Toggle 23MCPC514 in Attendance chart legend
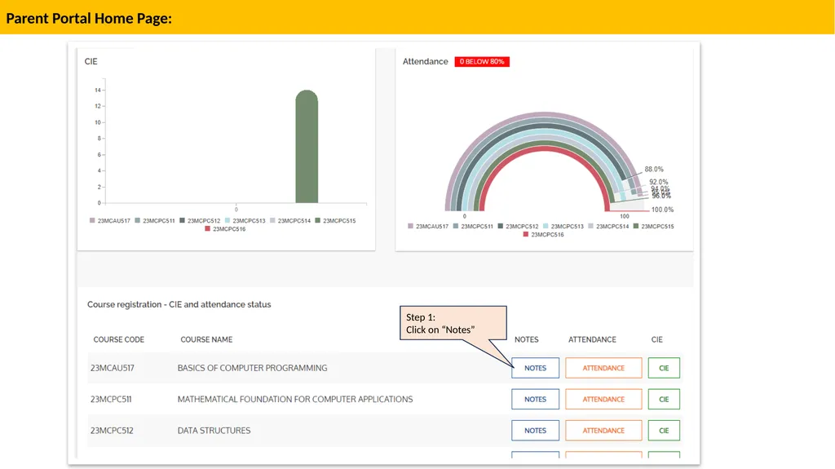835x469 pixels. [608, 227]
